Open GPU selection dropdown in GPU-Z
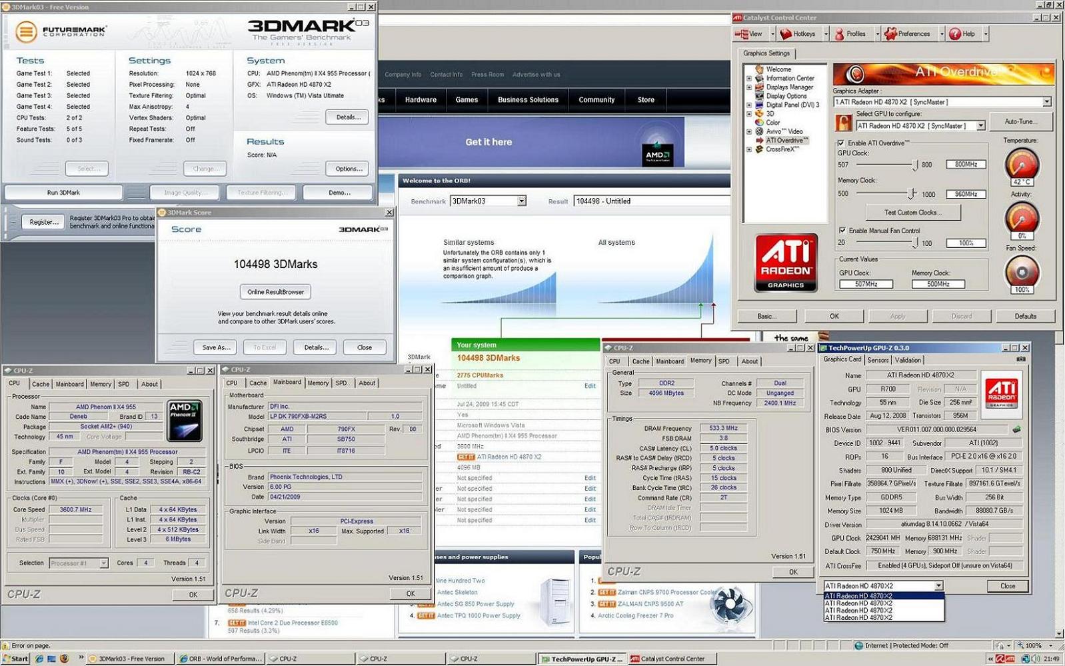1065x666 pixels. click(938, 585)
